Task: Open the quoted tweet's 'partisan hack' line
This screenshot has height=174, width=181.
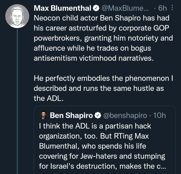Action: [95, 126]
